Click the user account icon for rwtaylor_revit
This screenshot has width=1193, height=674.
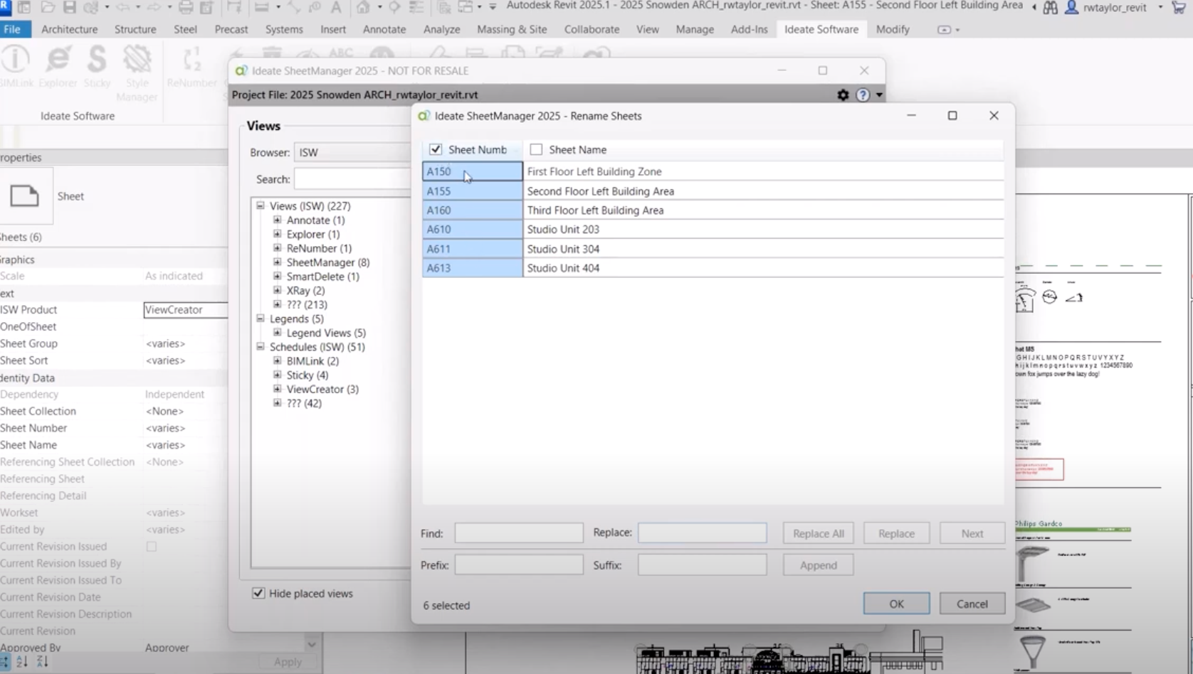coord(1071,7)
